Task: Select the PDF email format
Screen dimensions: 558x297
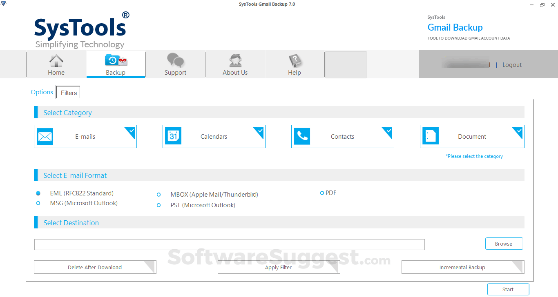Action: (x=322, y=193)
